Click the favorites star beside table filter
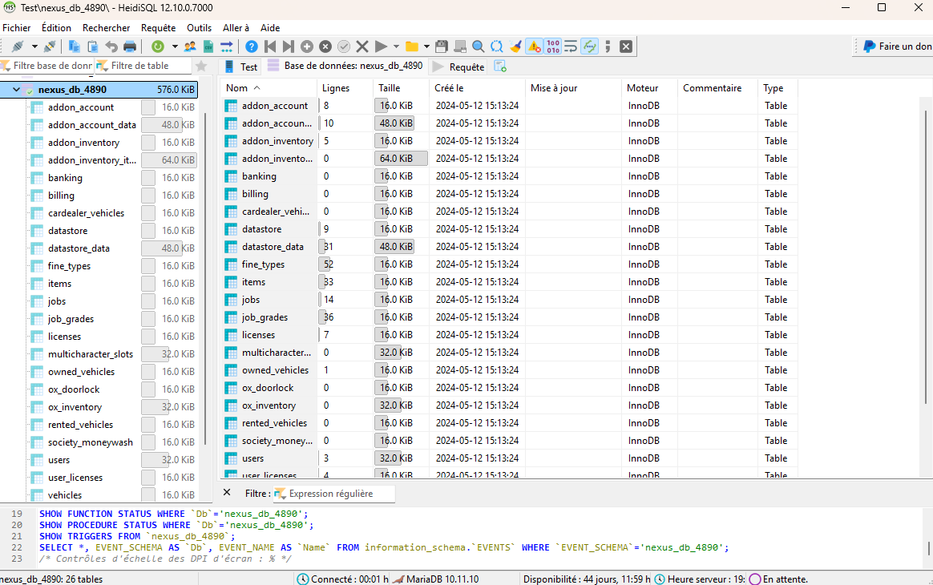 click(201, 66)
